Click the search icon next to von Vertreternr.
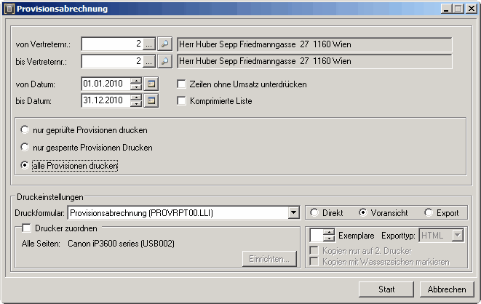The width and height of the screenshot is (481, 304). pyautogui.click(x=165, y=44)
